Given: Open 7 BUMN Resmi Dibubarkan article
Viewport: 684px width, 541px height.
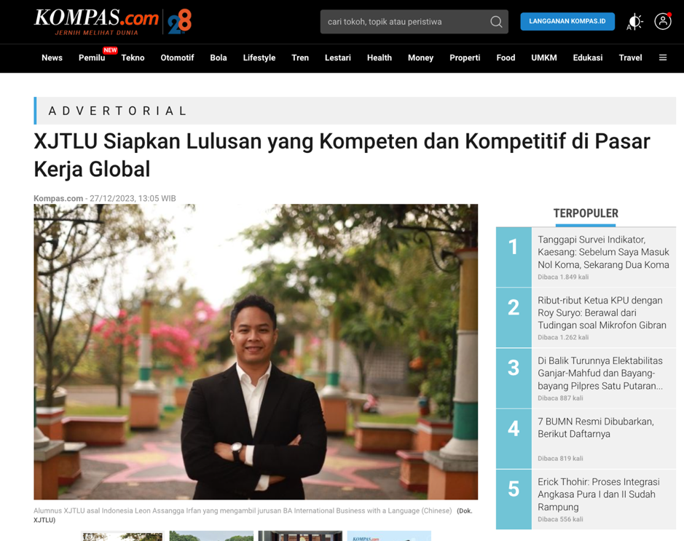Looking at the screenshot, I should (596, 427).
